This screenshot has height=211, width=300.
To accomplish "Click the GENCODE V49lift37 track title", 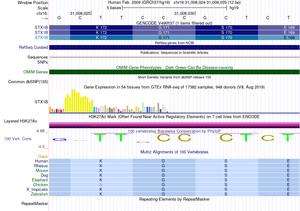I will point(174,23).
